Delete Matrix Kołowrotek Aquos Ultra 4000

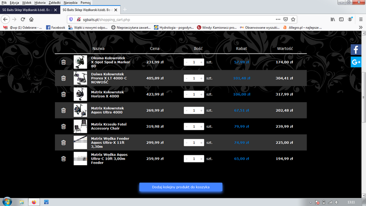pyautogui.click(x=63, y=110)
